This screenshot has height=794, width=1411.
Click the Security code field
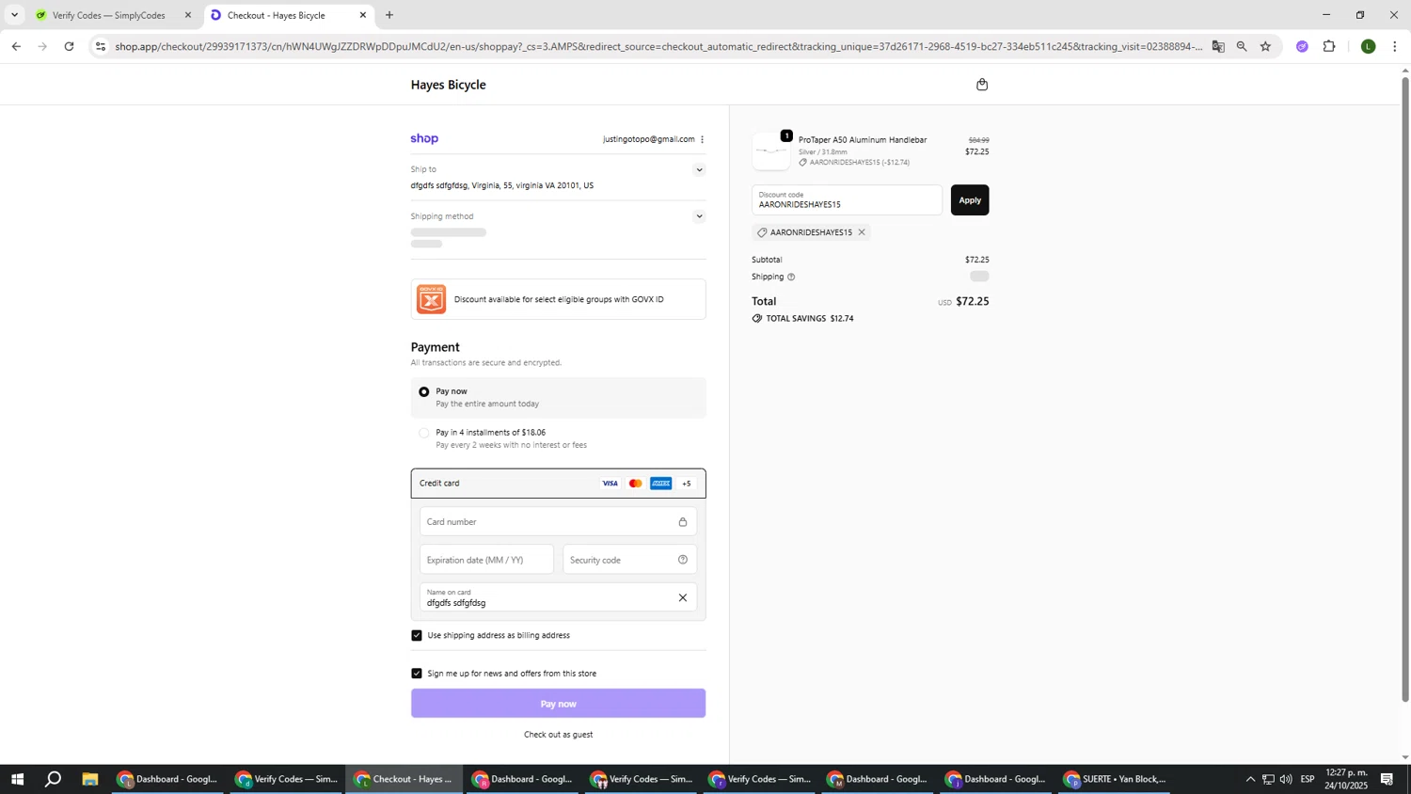[629, 560]
